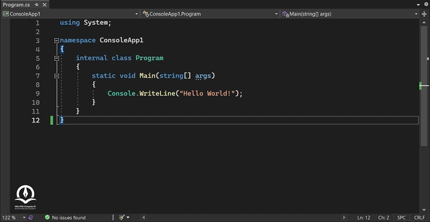The width and height of the screenshot is (430, 222).
Task: Click ConsoleApp1 in the namespace declaration
Action: (x=121, y=41)
